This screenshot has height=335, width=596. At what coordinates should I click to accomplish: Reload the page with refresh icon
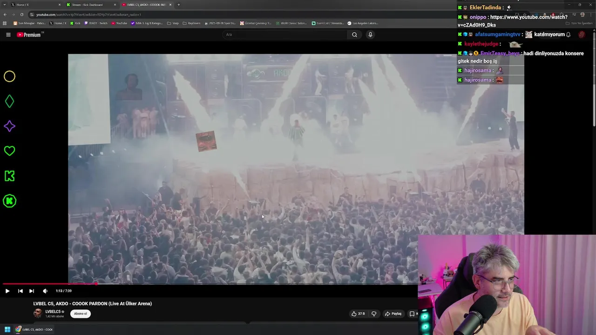[x=21, y=14]
